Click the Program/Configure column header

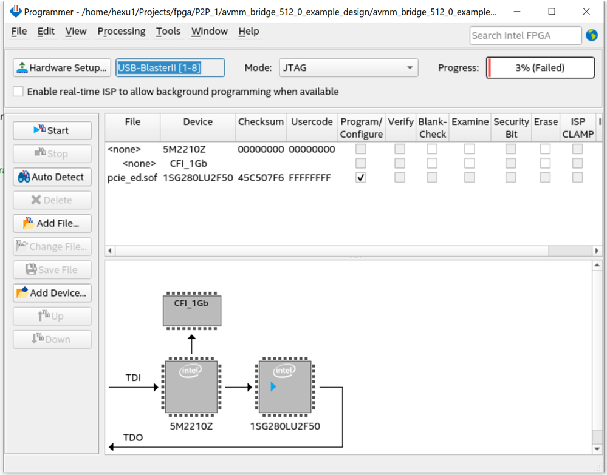click(x=361, y=127)
